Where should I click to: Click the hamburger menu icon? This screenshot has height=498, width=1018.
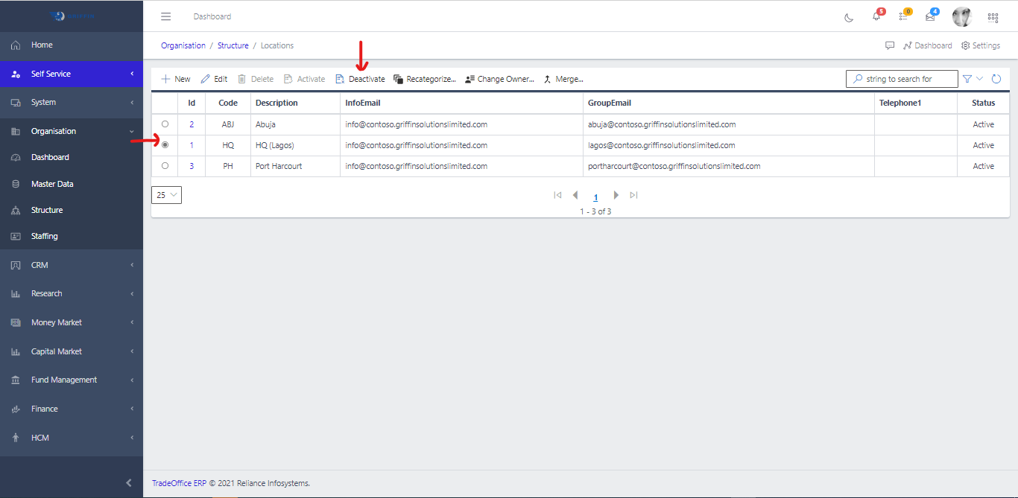pyautogui.click(x=166, y=16)
